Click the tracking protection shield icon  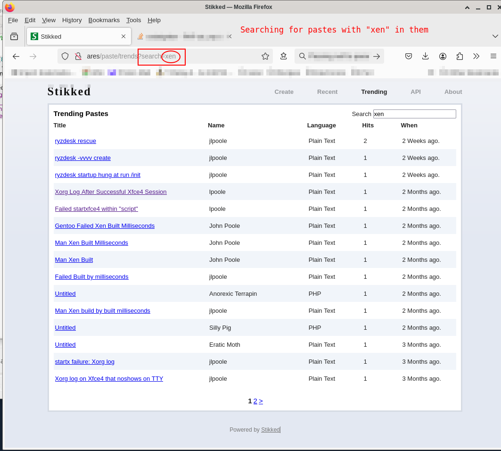point(65,57)
